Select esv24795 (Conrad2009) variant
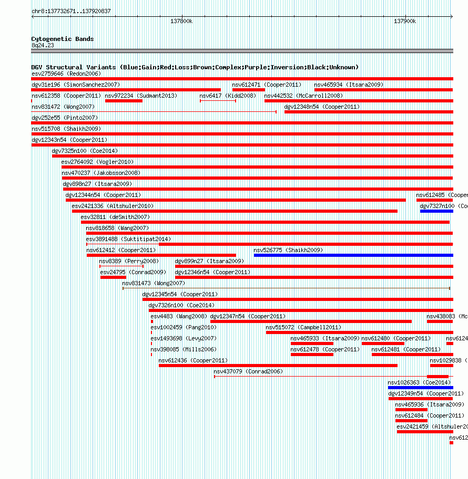This screenshot has height=479, width=468. (x=133, y=272)
